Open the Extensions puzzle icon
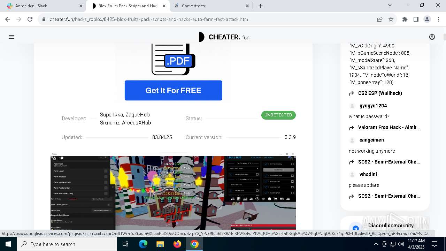This screenshot has width=446, height=251. click(x=405, y=19)
